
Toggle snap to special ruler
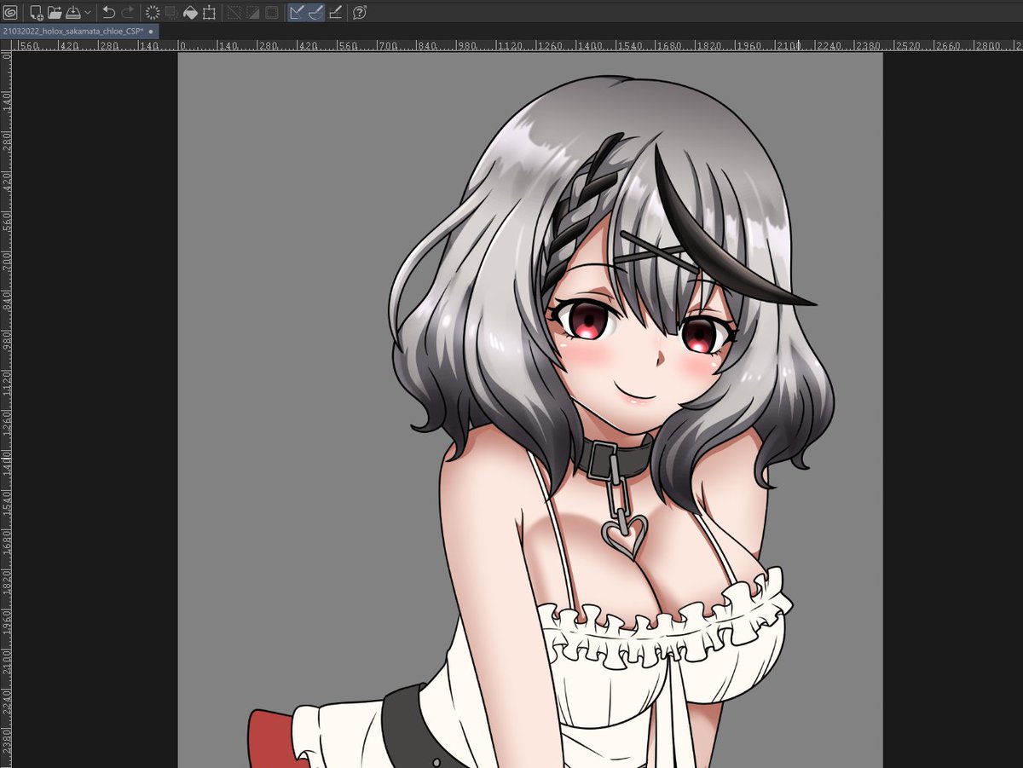click(x=315, y=12)
